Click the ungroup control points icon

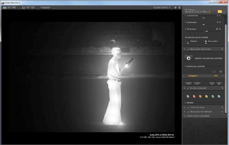pyautogui.click(x=197, y=84)
